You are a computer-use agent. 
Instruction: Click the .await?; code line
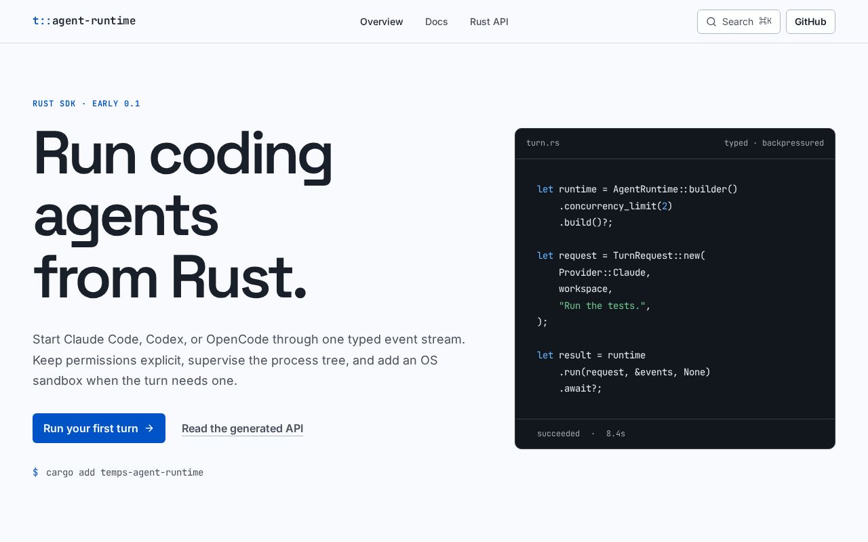[580, 388]
